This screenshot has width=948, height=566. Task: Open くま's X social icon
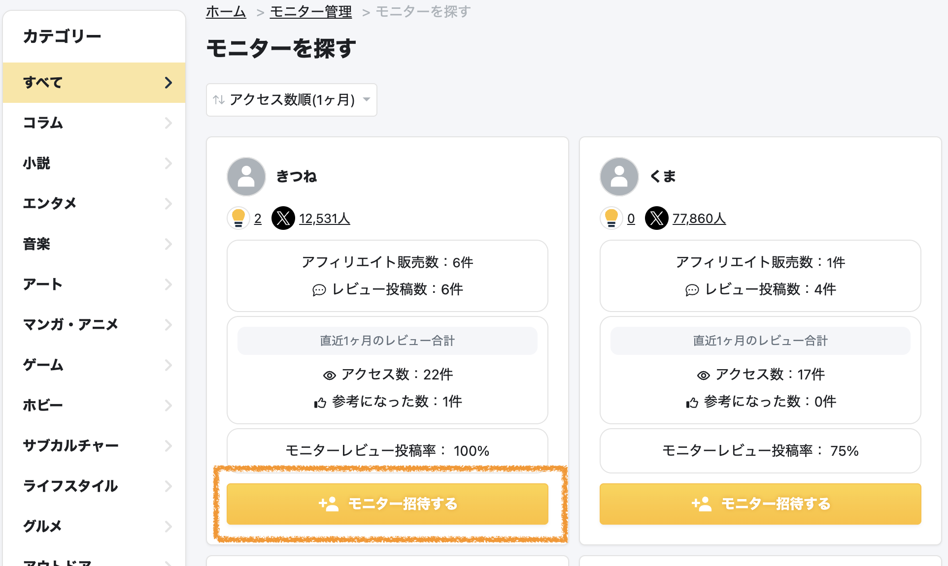tap(656, 218)
